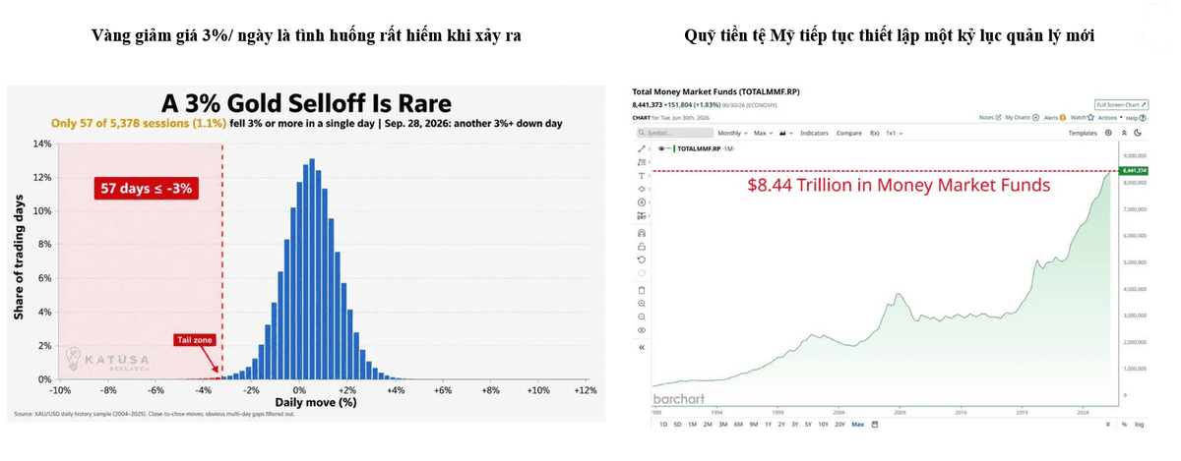Toggle TOTALMMF.RP series visibility eye
Screen dimensions: 1181x461
click(661, 148)
